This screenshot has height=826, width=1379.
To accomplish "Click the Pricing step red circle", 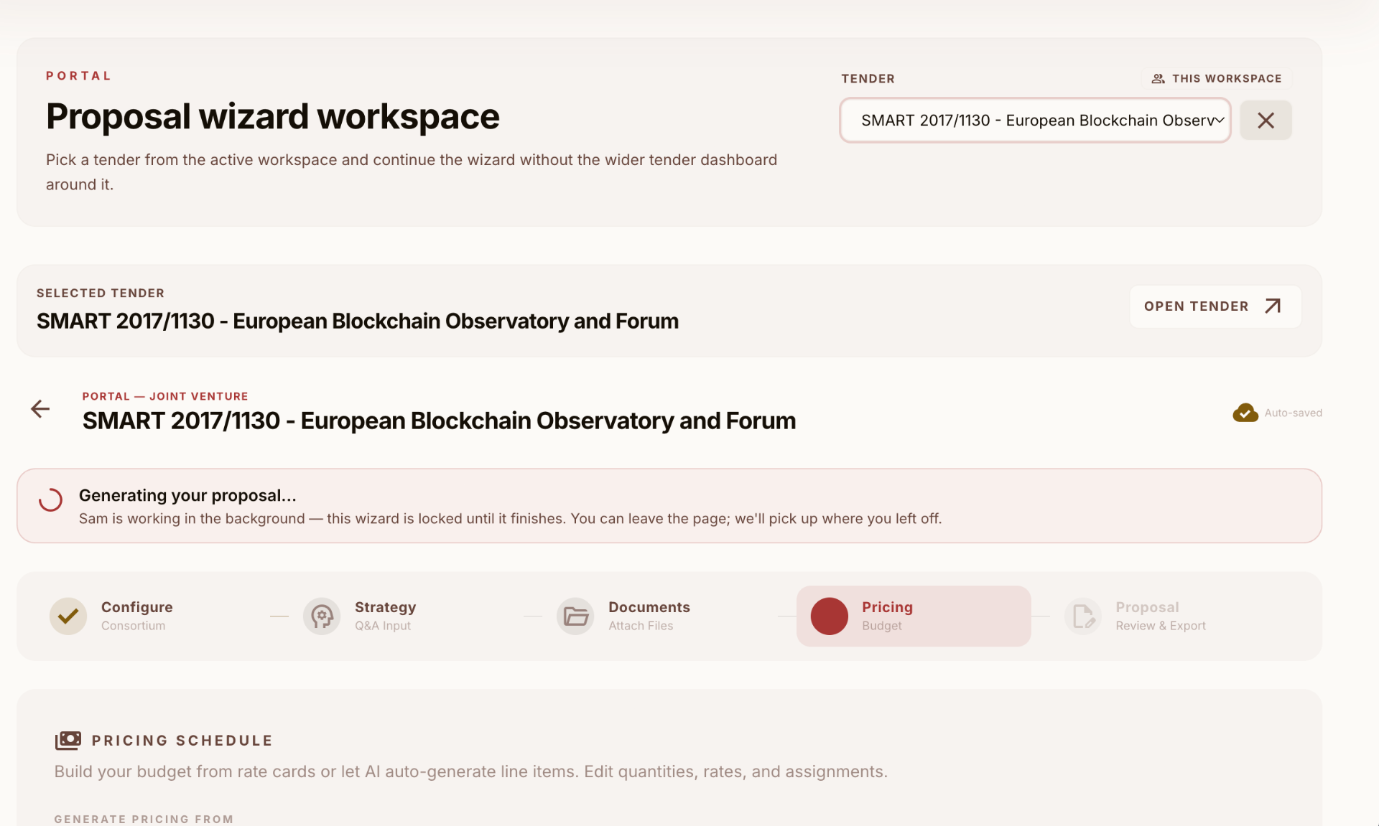I will [830, 616].
